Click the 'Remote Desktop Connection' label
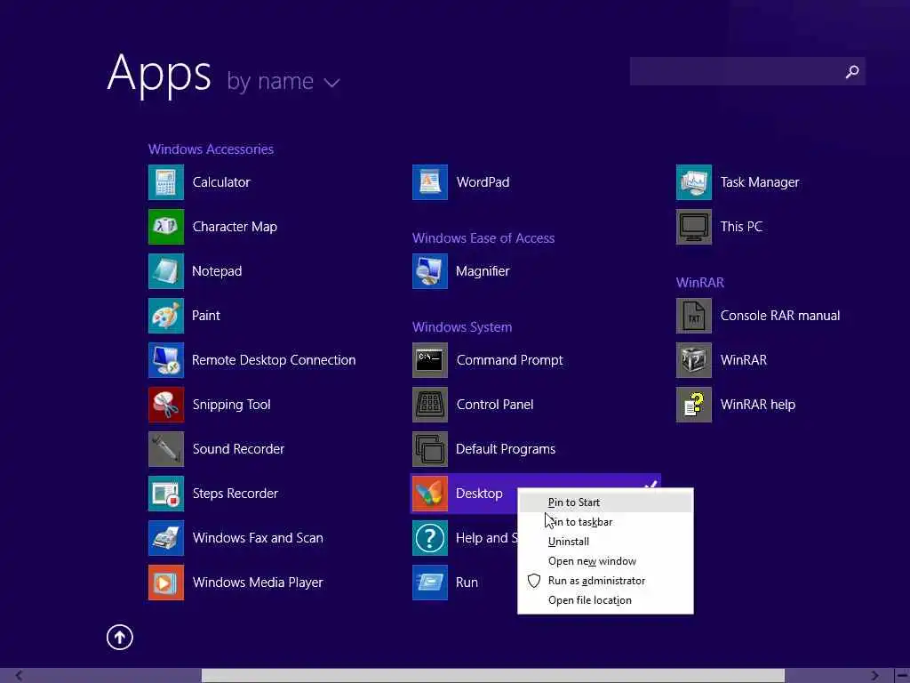Screen dimensions: 910x683 (x=274, y=360)
